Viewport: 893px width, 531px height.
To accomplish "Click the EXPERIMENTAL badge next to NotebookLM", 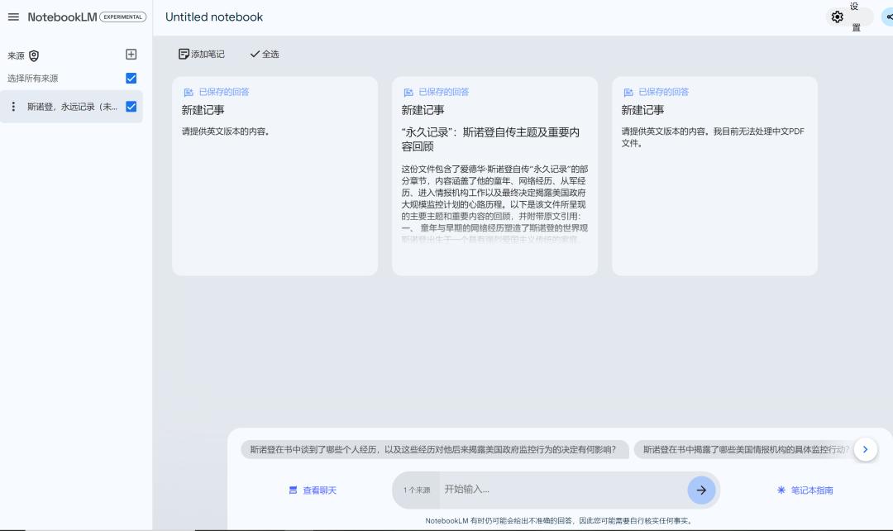I will point(121,16).
